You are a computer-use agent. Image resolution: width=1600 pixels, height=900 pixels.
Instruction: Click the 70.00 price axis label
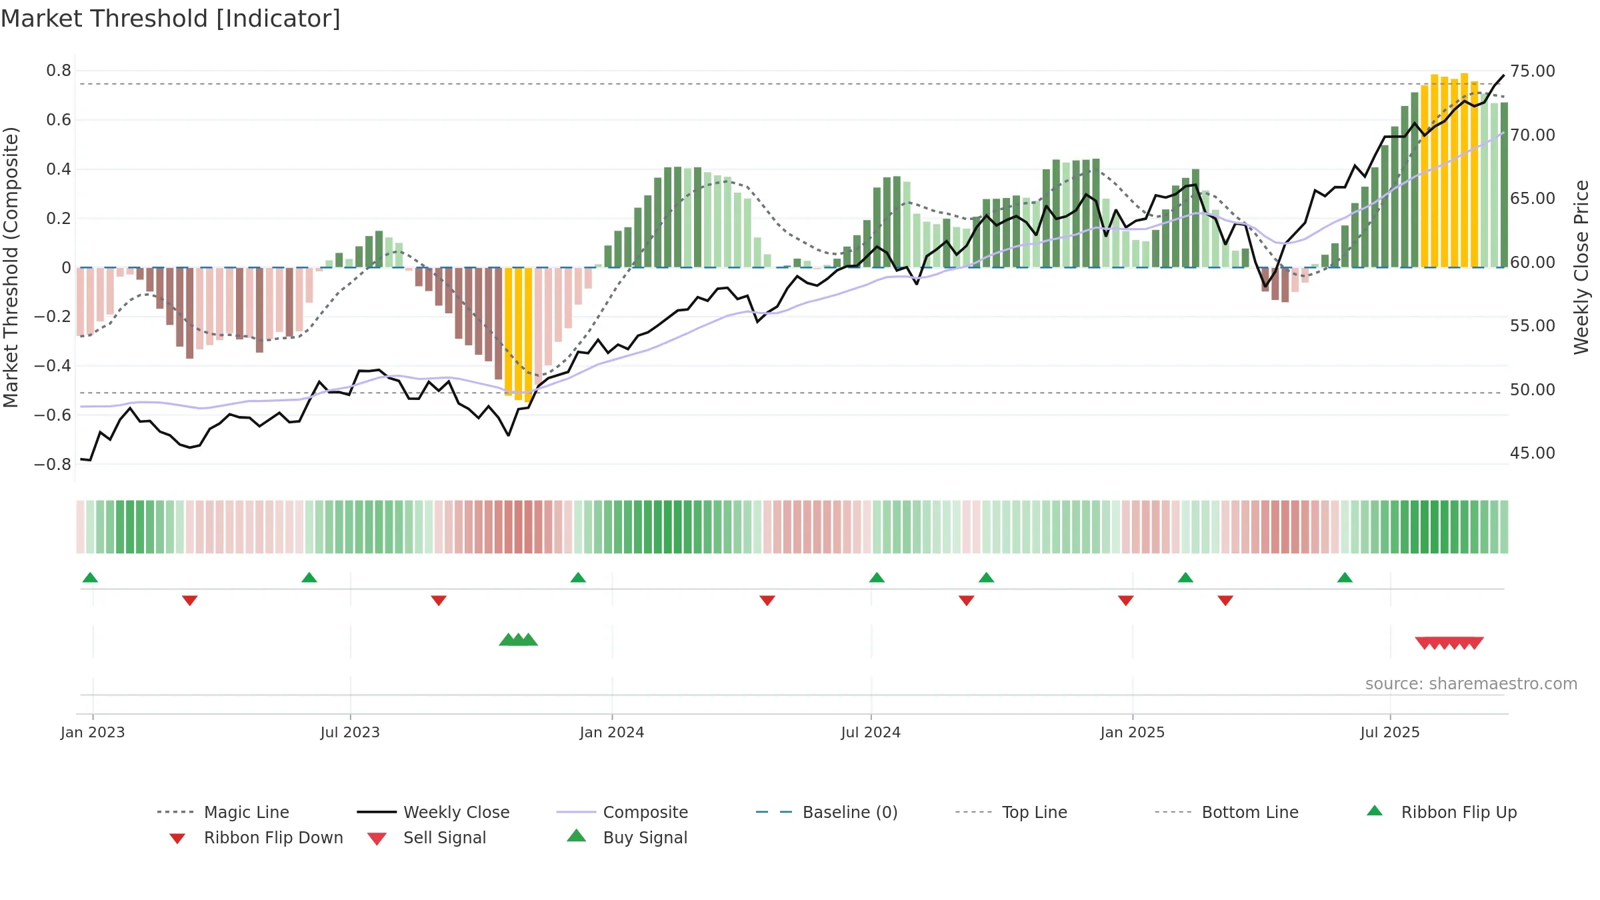point(1533,135)
